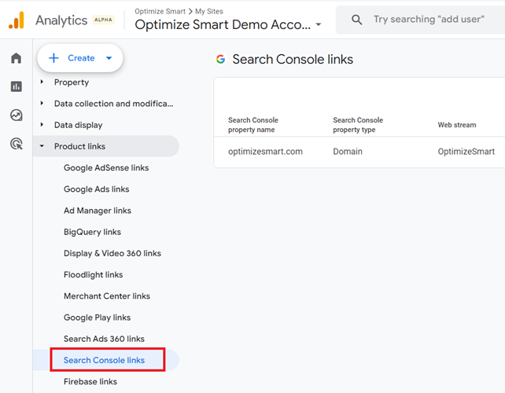This screenshot has width=505, height=393.
Task: Expand the Data collection and modification arrow
Action: tap(42, 103)
